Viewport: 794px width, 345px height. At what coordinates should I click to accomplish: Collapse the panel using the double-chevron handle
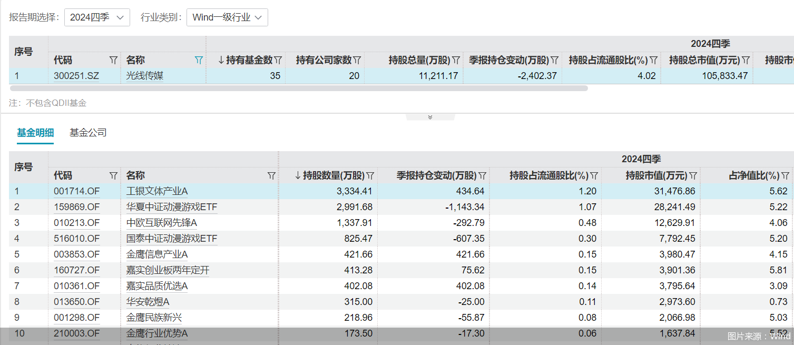click(430, 117)
